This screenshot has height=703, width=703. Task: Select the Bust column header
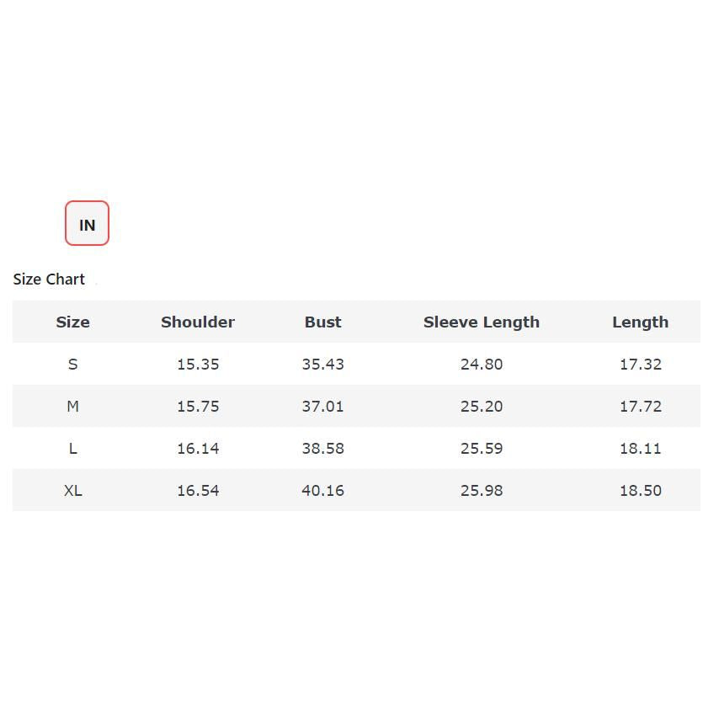pos(322,322)
